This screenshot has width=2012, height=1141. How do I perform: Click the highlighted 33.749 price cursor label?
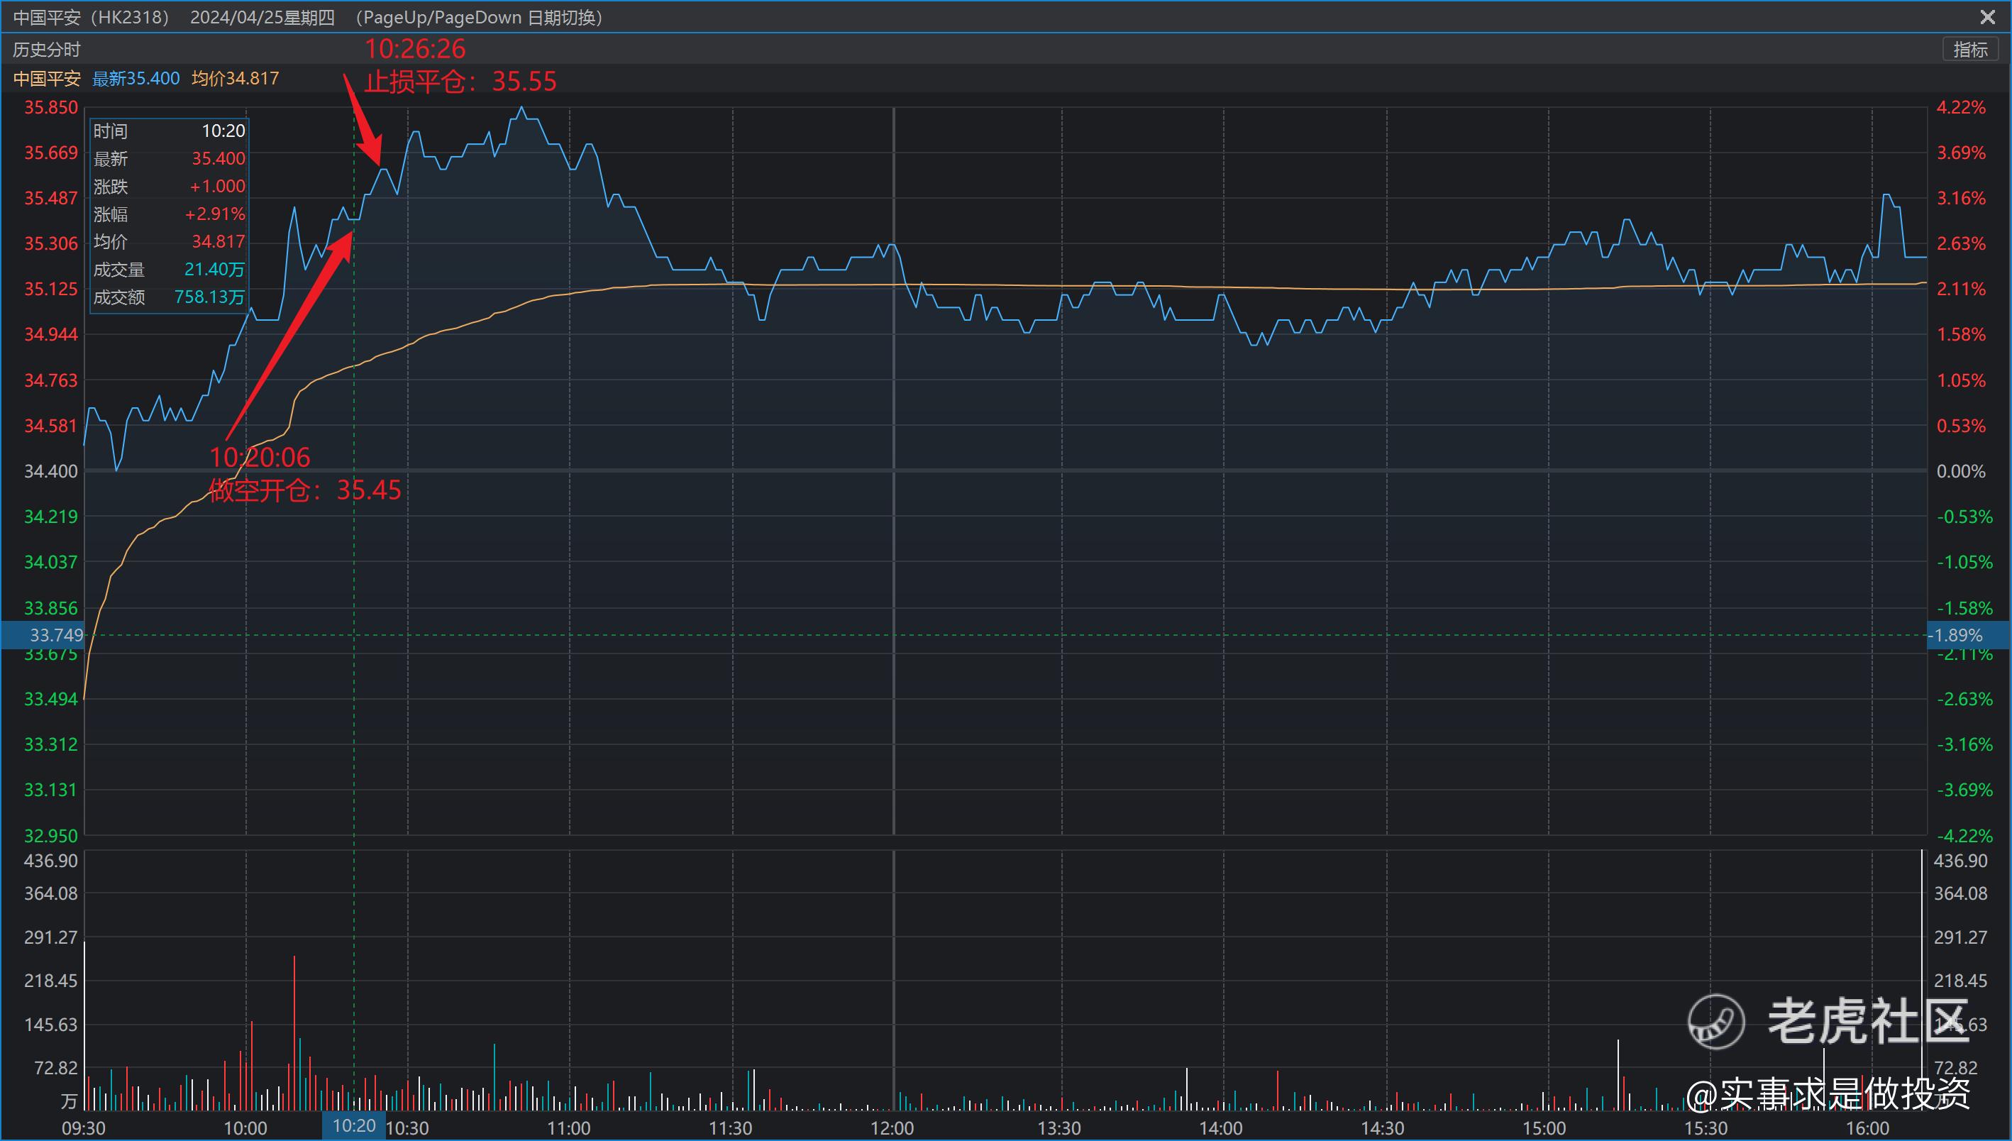(x=43, y=635)
